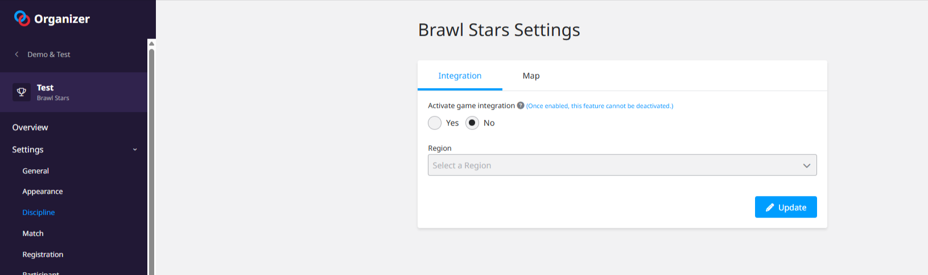The height and width of the screenshot is (275, 928).
Task: Open the Select a Region dropdown
Action: (x=614, y=165)
